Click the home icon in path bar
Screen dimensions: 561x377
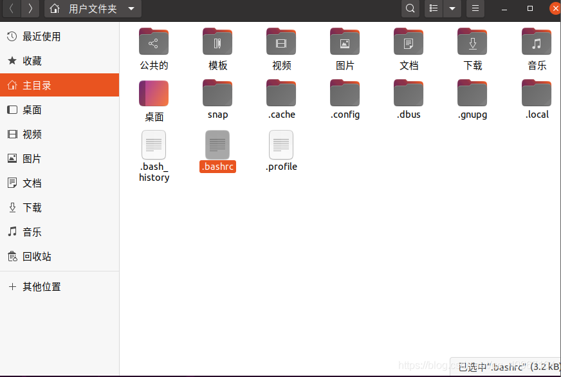click(x=55, y=8)
